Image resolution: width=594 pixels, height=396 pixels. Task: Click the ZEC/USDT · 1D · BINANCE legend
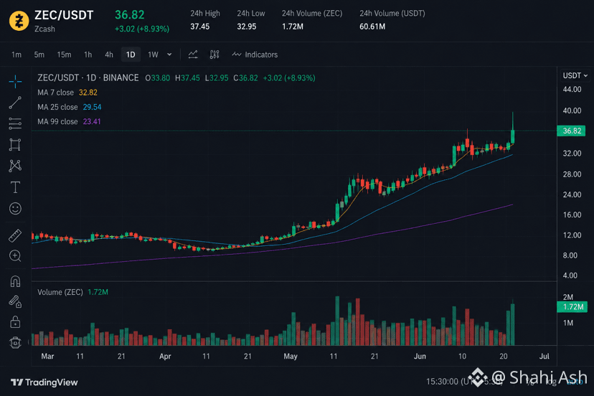coord(88,77)
